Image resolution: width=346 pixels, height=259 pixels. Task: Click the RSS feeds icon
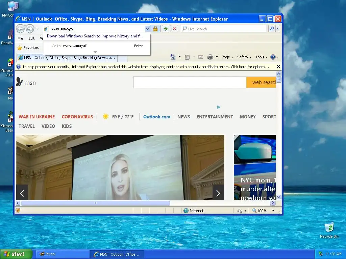coord(187,57)
